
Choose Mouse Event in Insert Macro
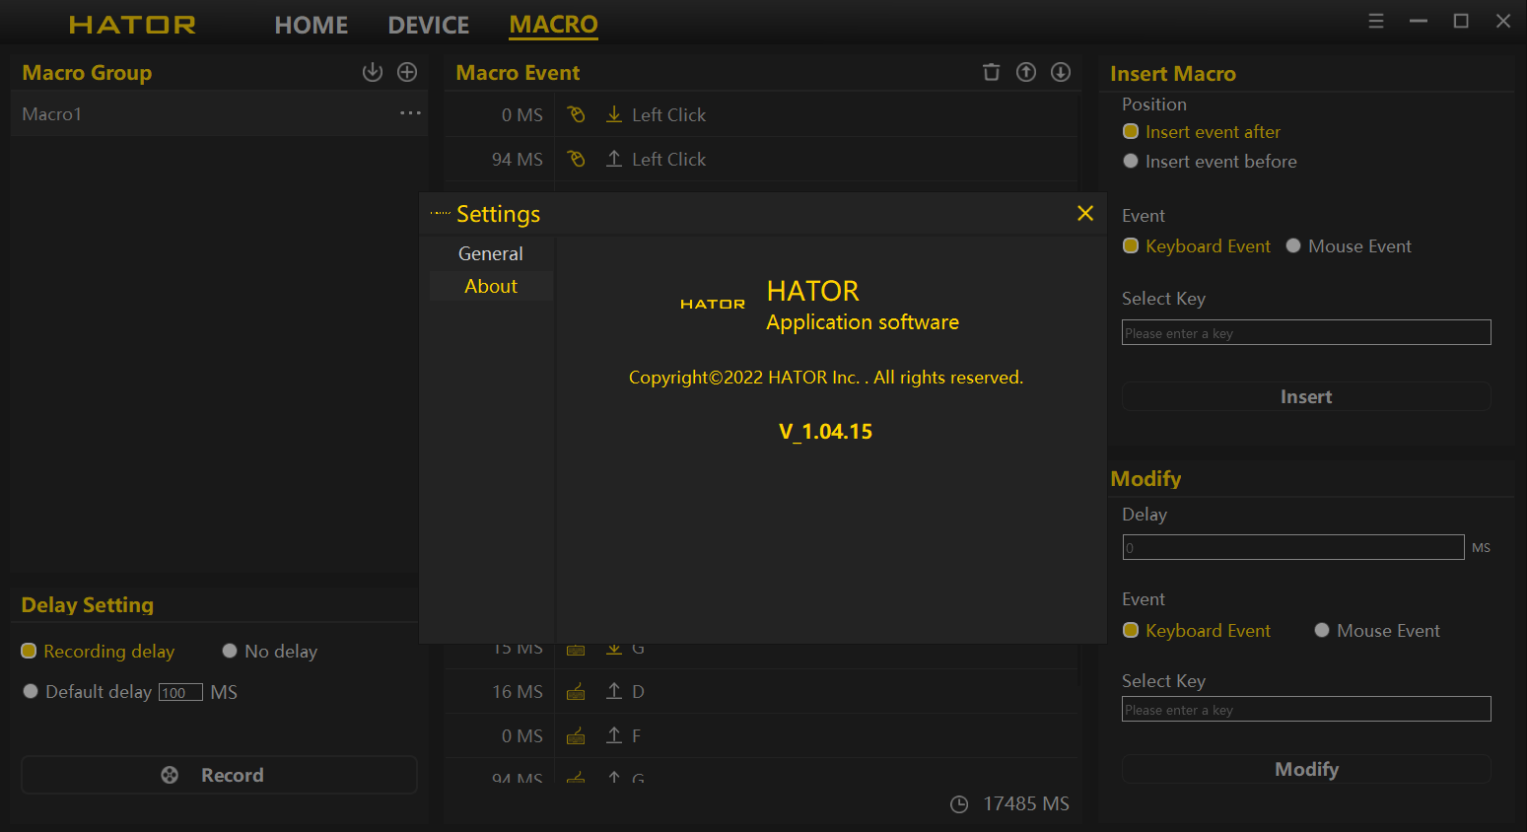click(1349, 246)
